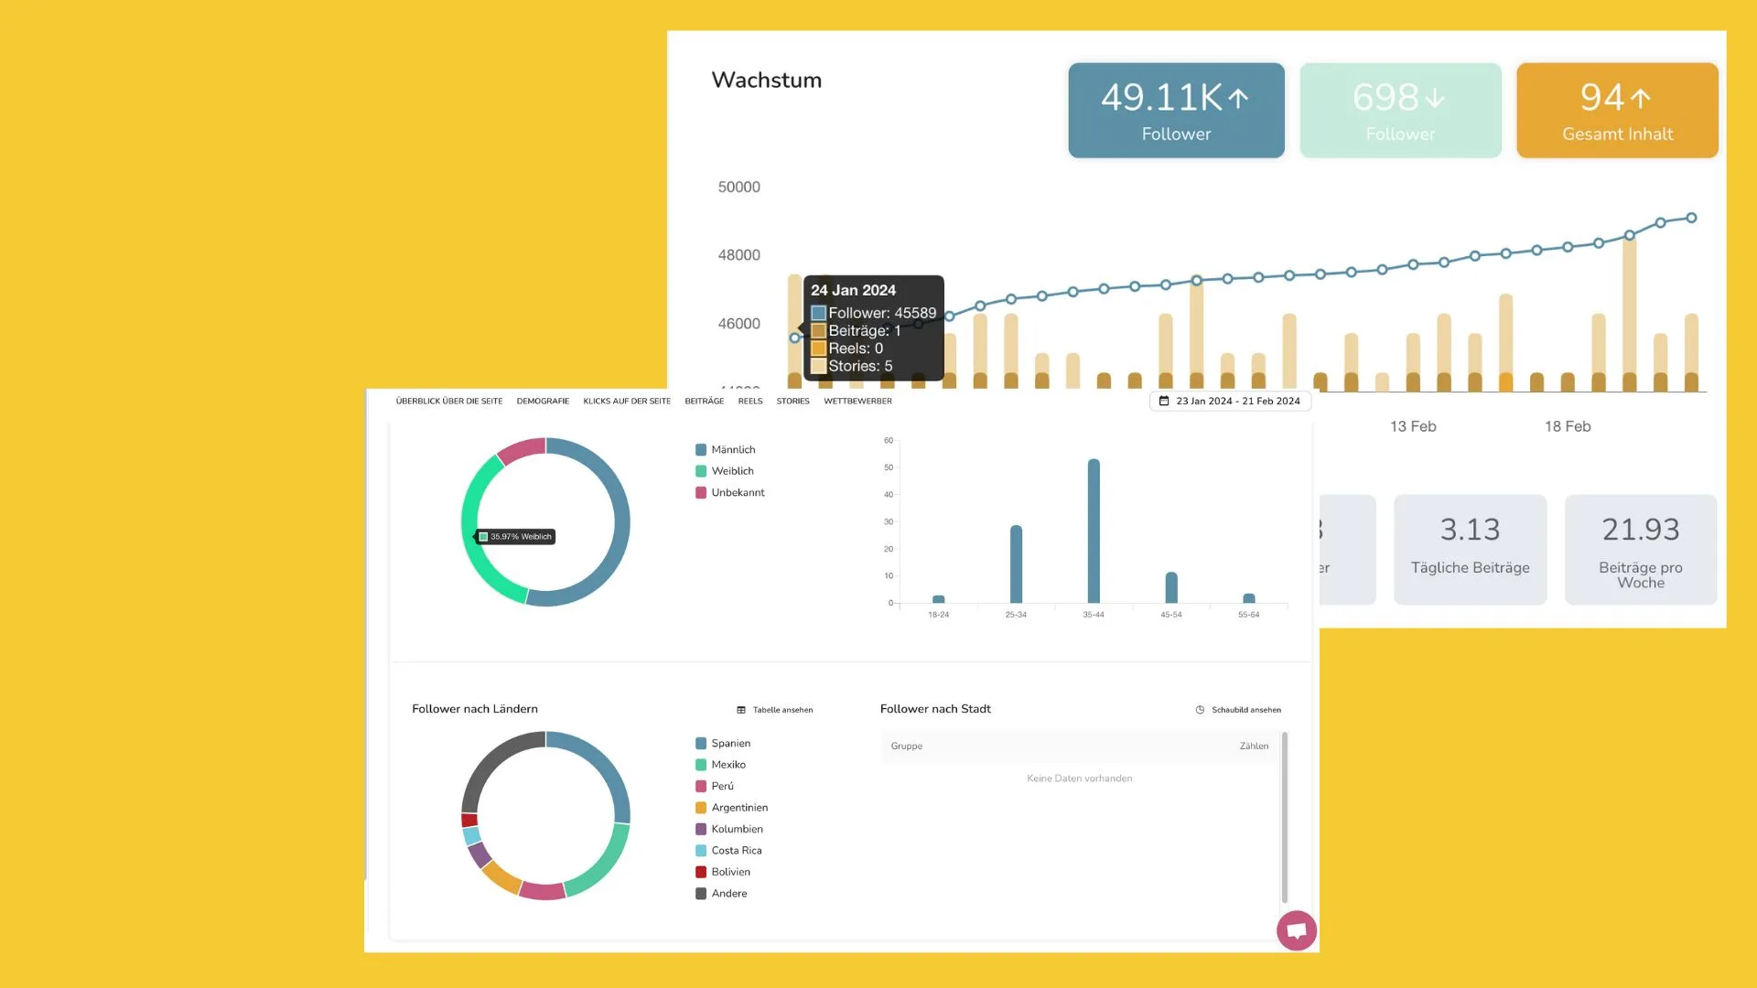The width and height of the screenshot is (1757, 988).
Task: Click the 49.11K Follower summary card
Action: (x=1176, y=110)
